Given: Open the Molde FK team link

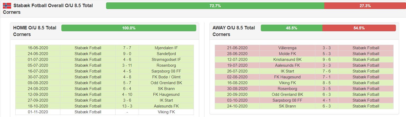Looking at the screenshot, I should pos(287,54).
